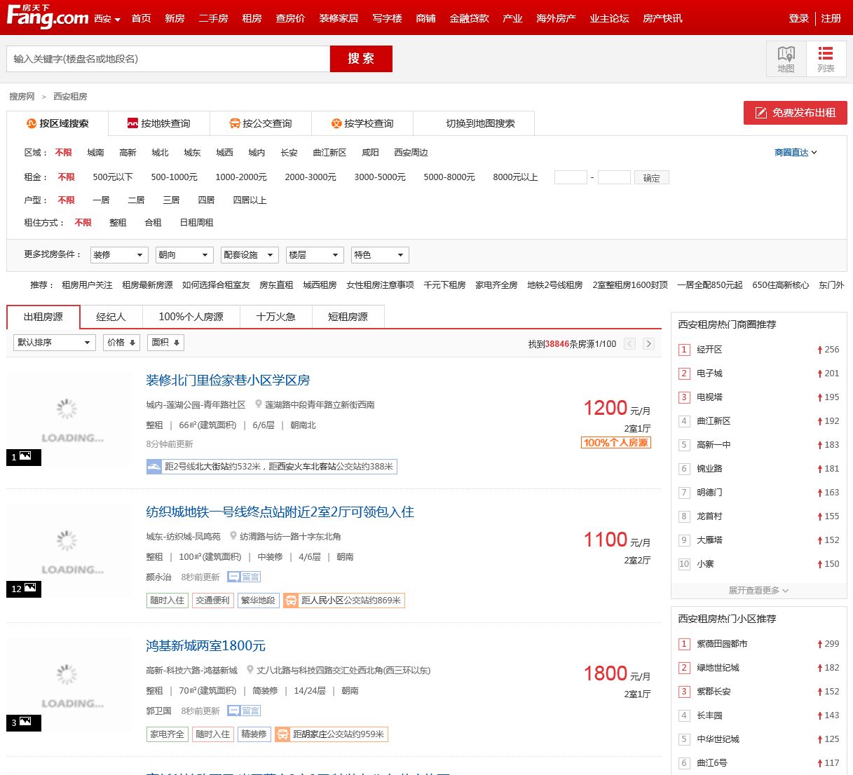This screenshot has width=853, height=775.
Task: Open 装修家居 in top navigation
Action: coord(339,18)
